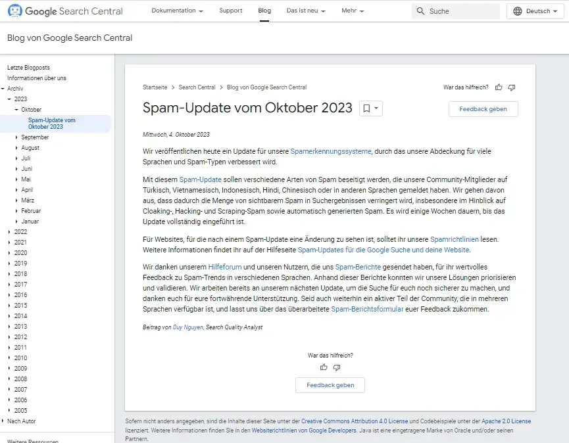Click the Google Search Central logo mascot

[x=15, y=11]
